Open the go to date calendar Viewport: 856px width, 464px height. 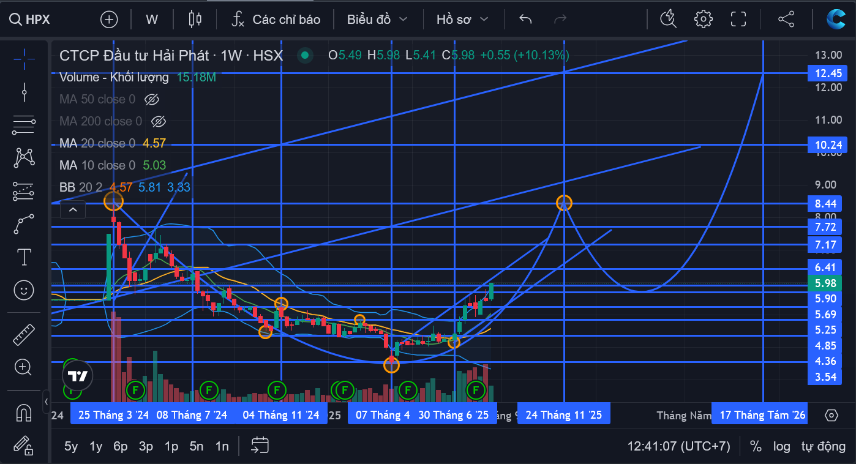260,446
